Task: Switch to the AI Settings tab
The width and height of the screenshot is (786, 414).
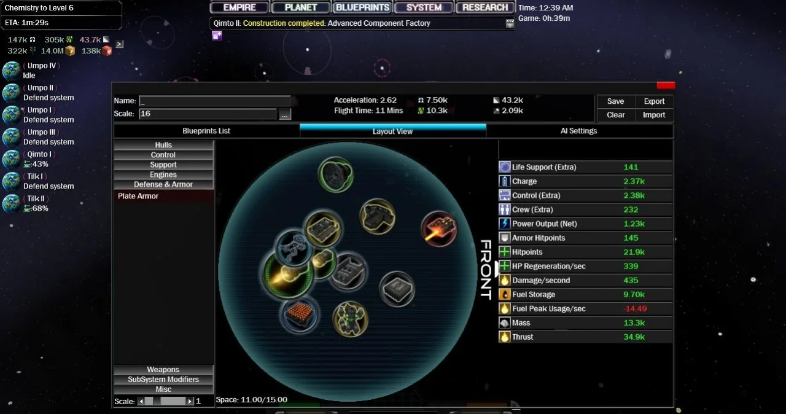Action: click(x=578, y=131)
